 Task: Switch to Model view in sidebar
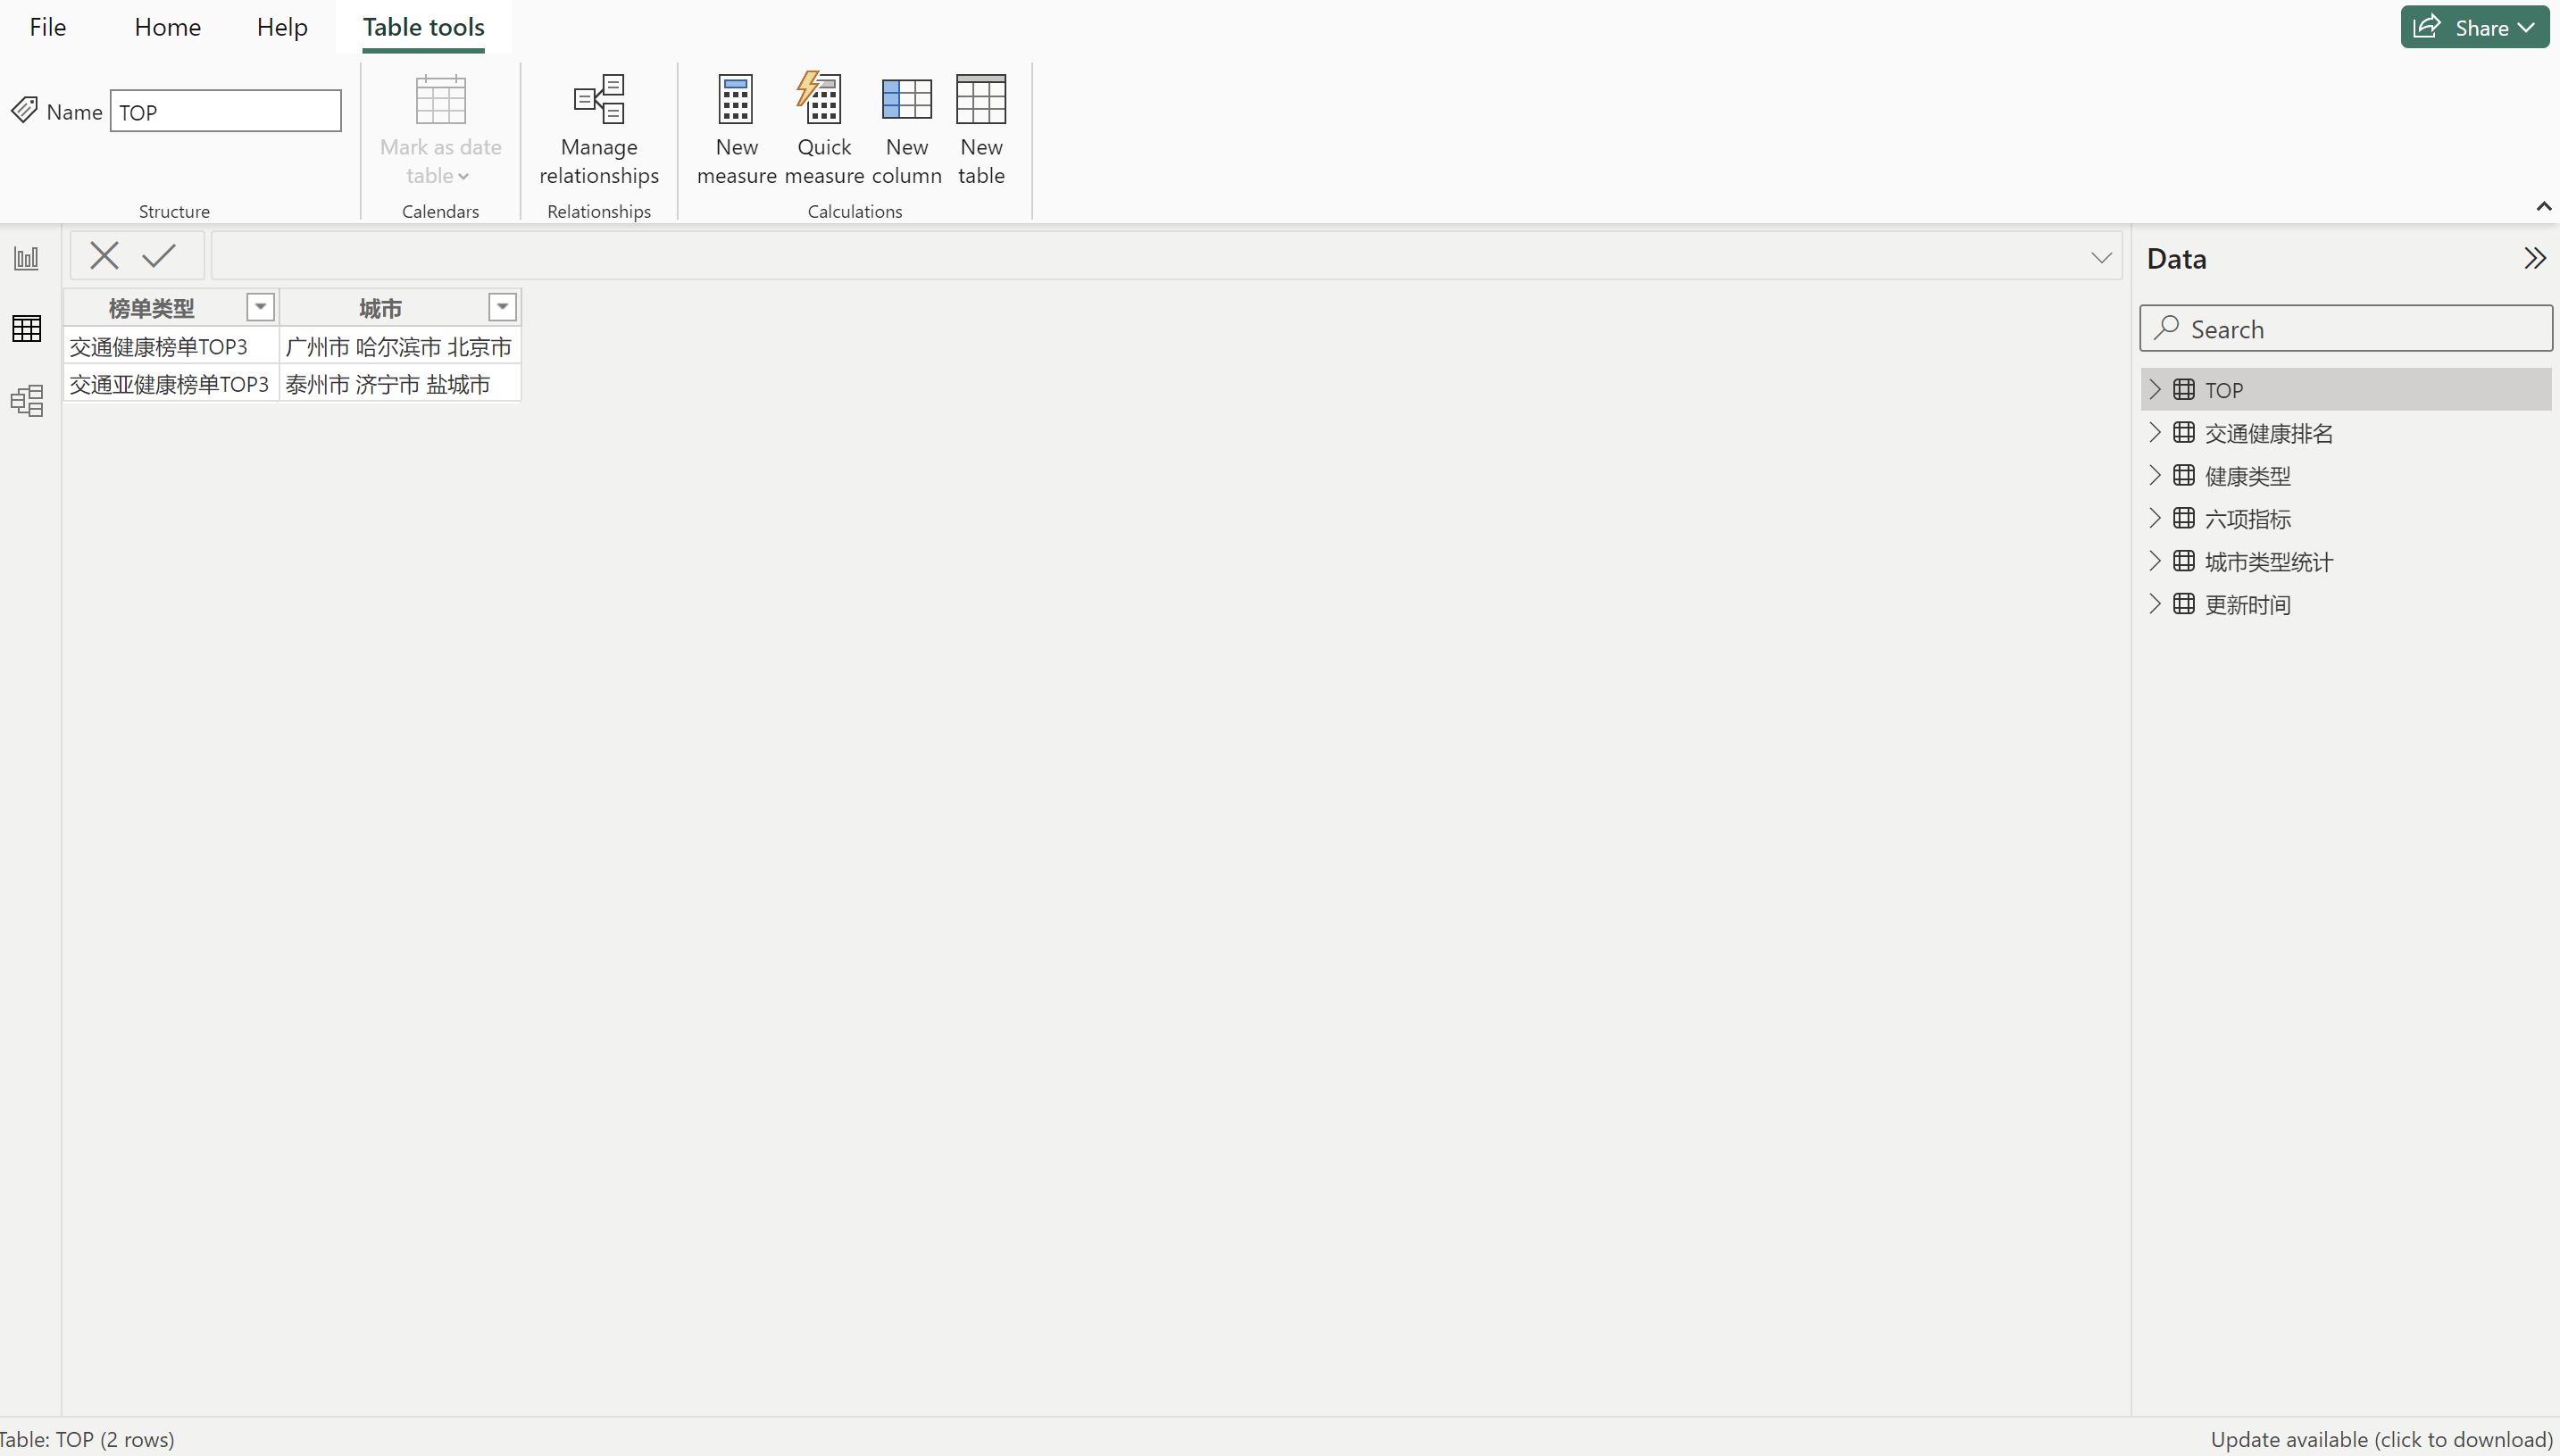[x=27, y=401]
